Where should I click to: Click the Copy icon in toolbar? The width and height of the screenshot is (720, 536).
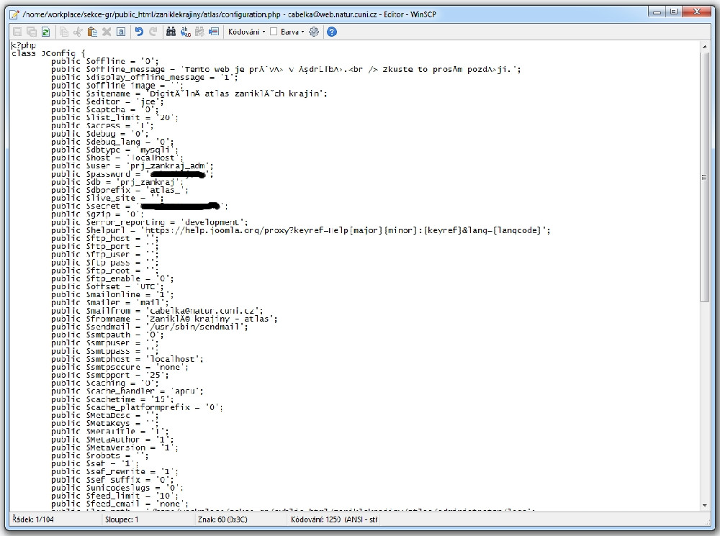(64, 32)
